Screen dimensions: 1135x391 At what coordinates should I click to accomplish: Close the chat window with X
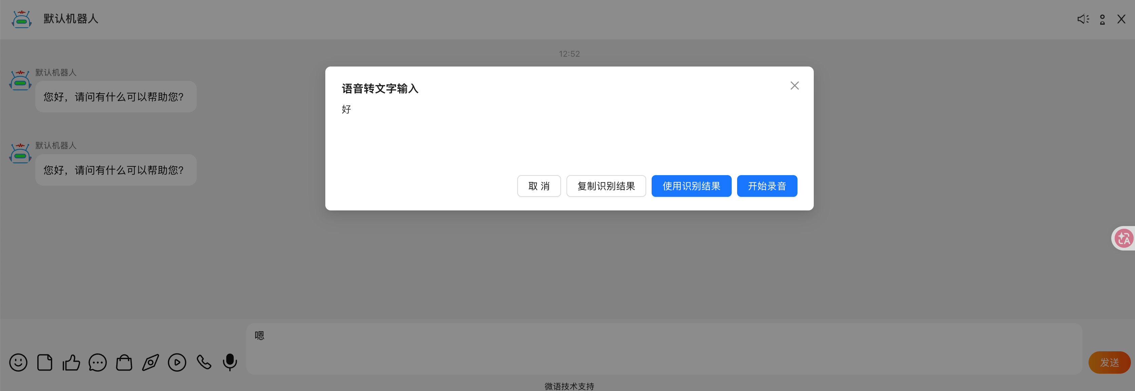pos(1121,19)
